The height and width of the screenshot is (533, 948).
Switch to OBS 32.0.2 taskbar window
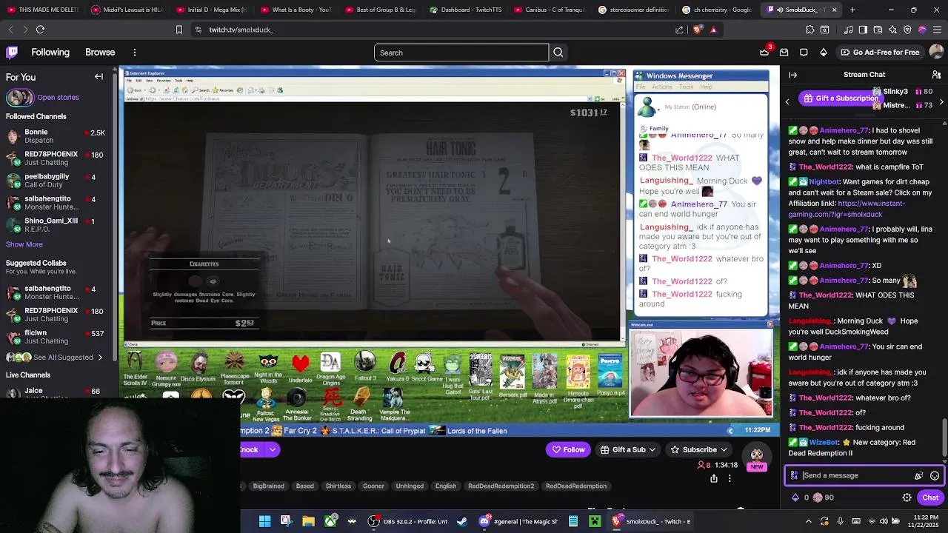[409, 521]
